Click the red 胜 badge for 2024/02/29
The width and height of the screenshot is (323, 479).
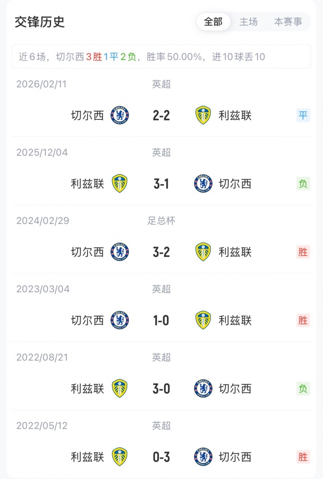tap(303, 252)
